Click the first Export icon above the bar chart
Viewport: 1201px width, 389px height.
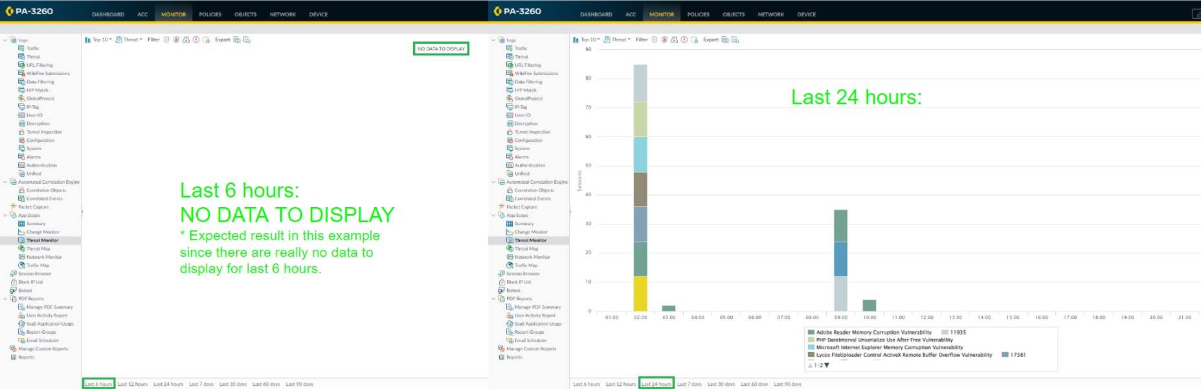coord(725,39)
